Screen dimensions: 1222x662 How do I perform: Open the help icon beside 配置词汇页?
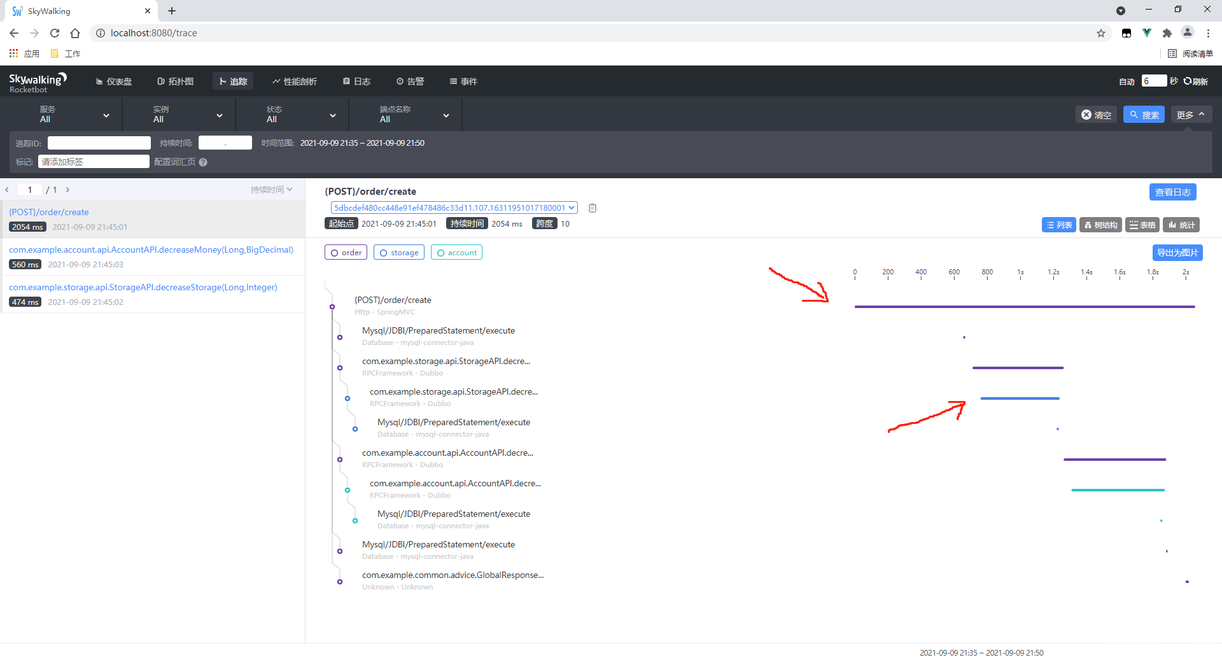pyautogui.click(x=203, y=162)
